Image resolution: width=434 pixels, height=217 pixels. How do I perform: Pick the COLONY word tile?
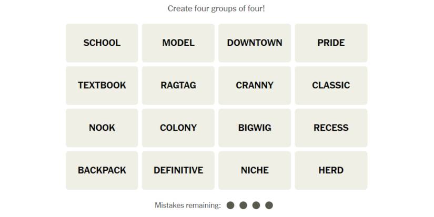point(178,128)
